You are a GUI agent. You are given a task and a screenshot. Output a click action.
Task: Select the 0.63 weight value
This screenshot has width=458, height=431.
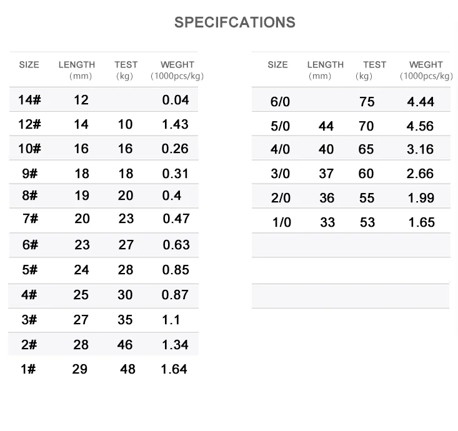[176, 245]
